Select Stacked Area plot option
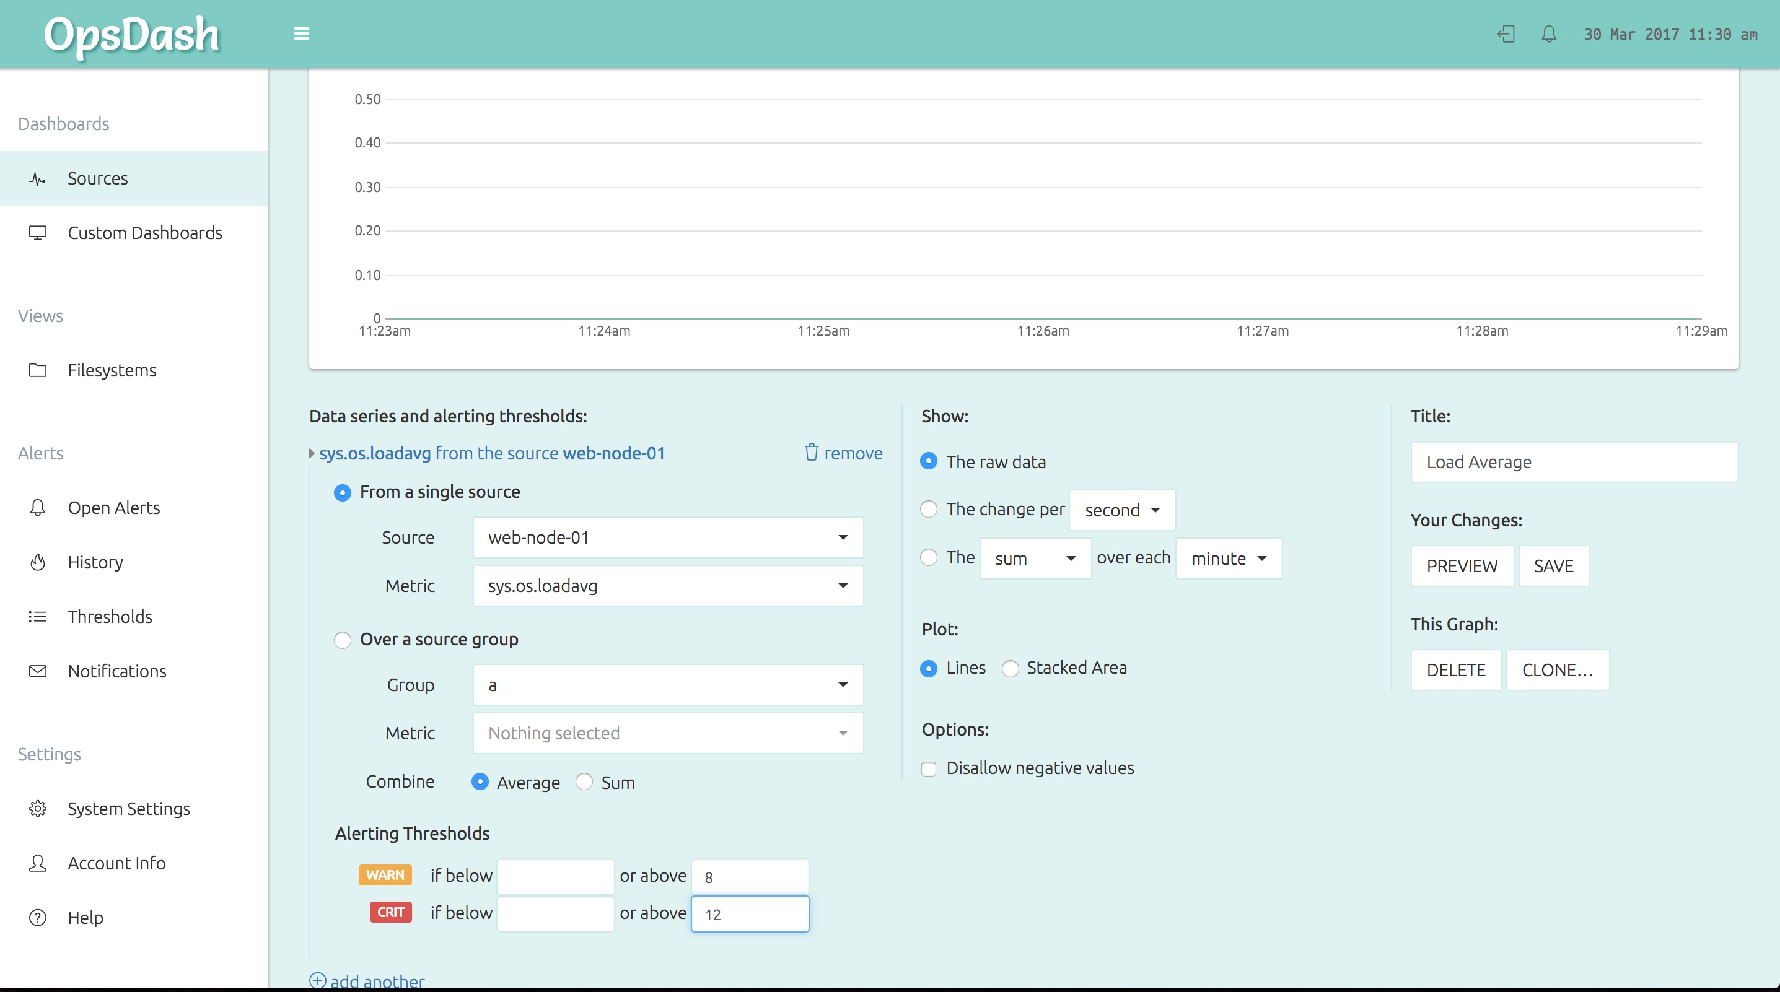Image resolution: width=1780 pixels, height=992 pixels. pyautogui.click(x=1011, y=668)
